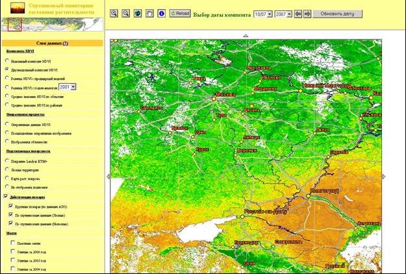Open the data layers help (?) link

[x=65, y=43]
